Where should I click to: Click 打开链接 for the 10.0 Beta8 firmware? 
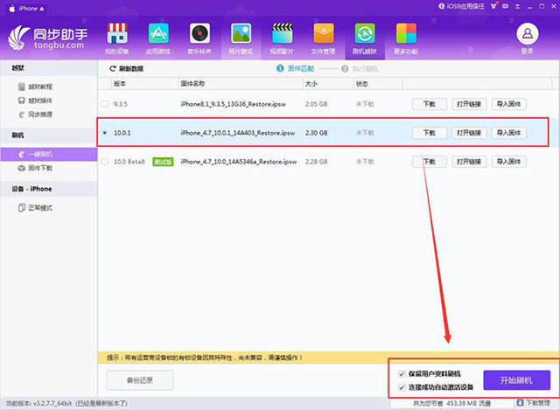[x=469, y=162]
